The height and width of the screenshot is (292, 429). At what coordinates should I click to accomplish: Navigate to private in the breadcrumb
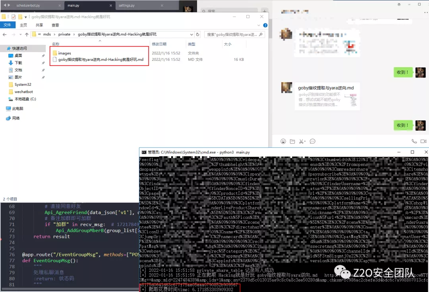point(64,35)
